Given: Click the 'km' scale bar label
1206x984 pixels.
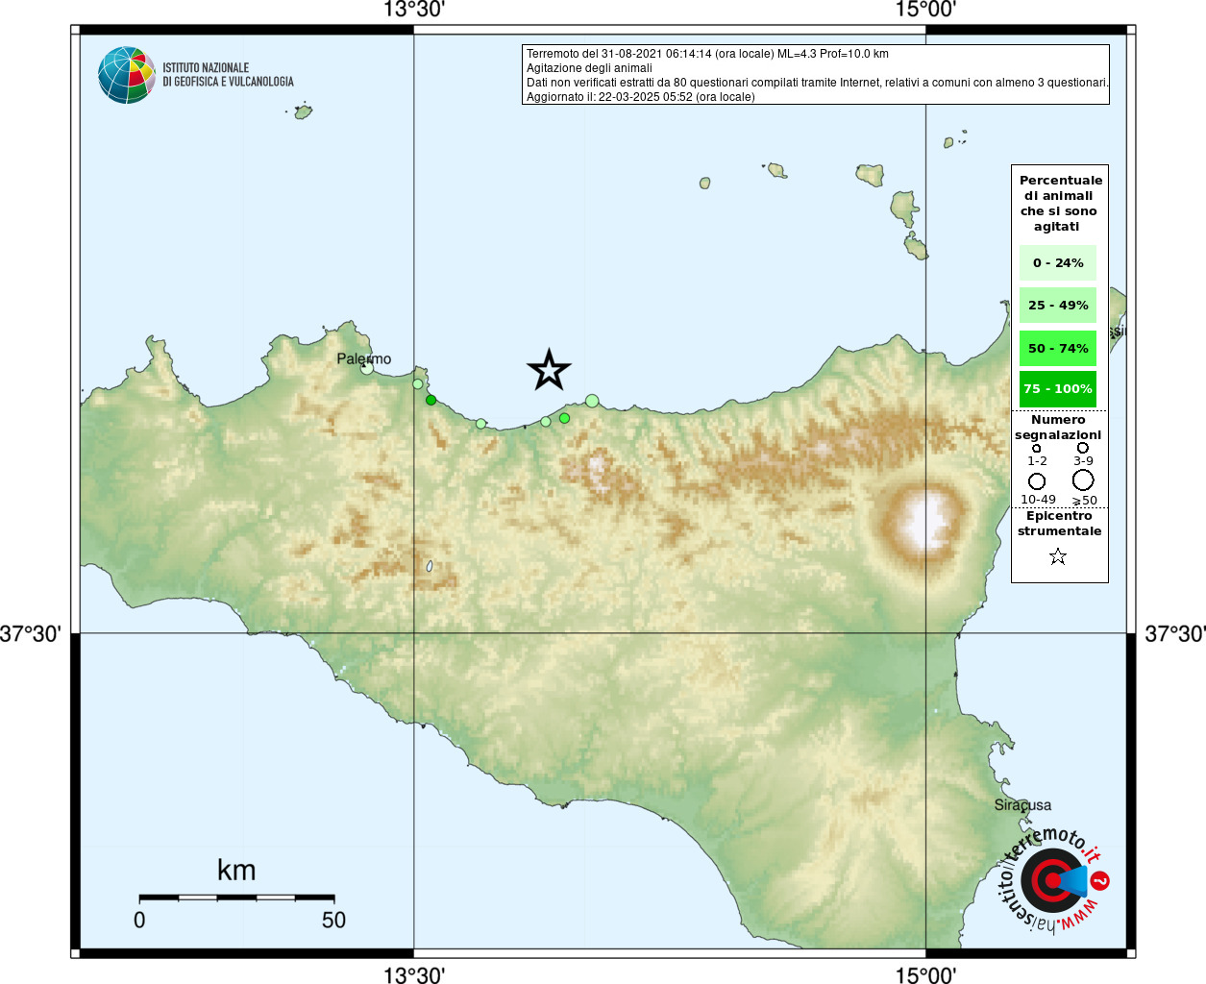Looking at the screenshot, I should 236,870.
